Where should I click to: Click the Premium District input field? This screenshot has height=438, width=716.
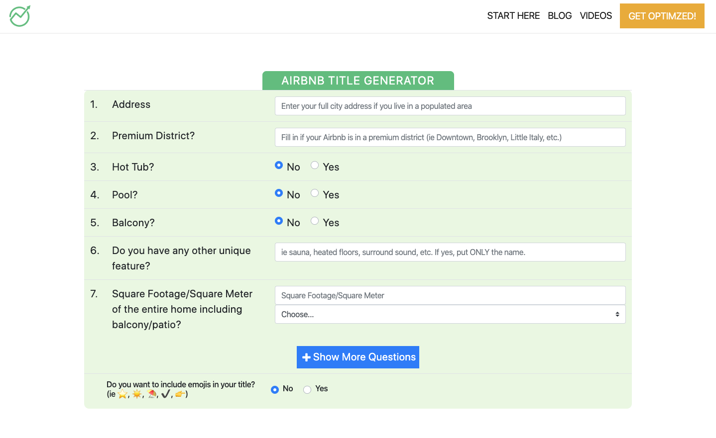[x=450, y=137]
